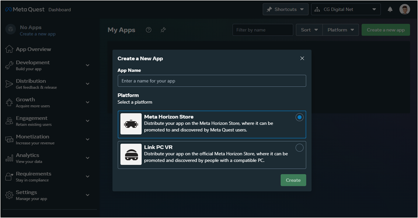
Task: Click the pin icon beside My Apps
Action: (163, 30)
